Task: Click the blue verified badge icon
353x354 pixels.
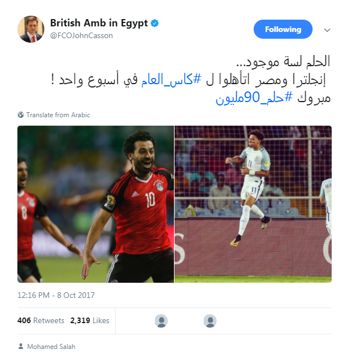Action: click(x=155, y=23)
